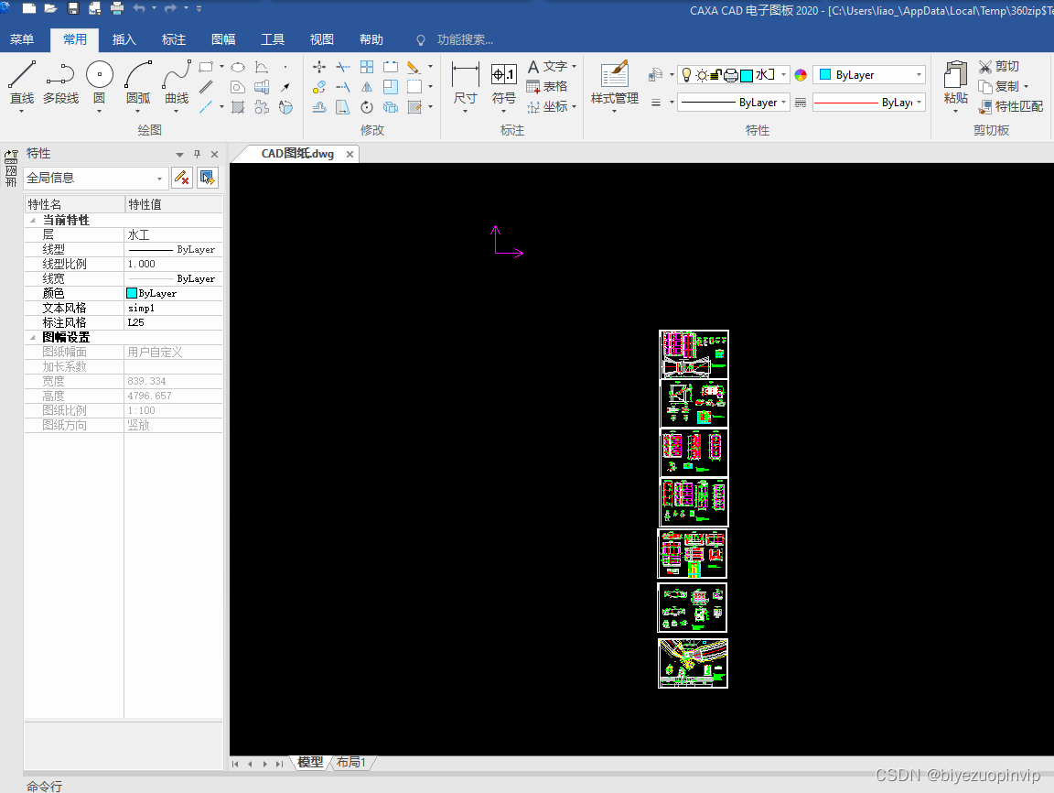Click the rotate modify tool
The image size is (1054, 793).
coord(367,107)
